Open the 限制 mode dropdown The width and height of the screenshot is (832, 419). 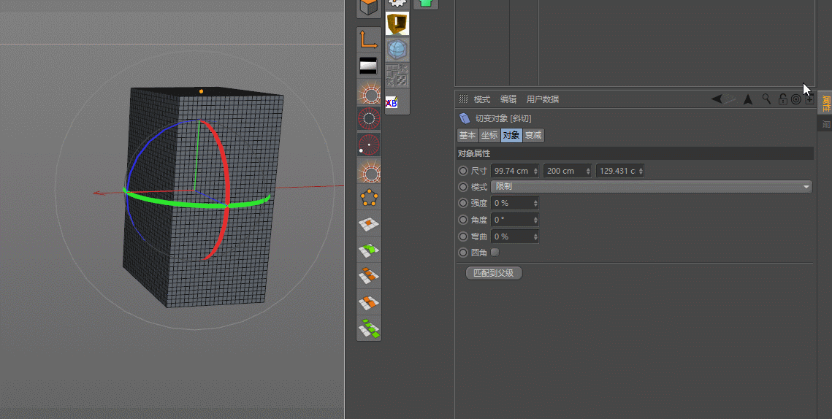pyautogui.click(x=652, y=187)
